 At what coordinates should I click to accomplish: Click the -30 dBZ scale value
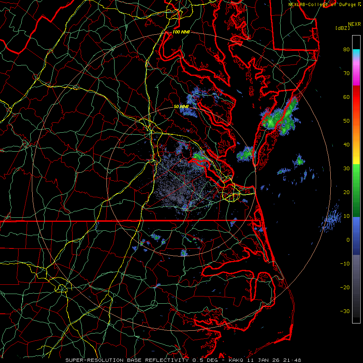345,311
